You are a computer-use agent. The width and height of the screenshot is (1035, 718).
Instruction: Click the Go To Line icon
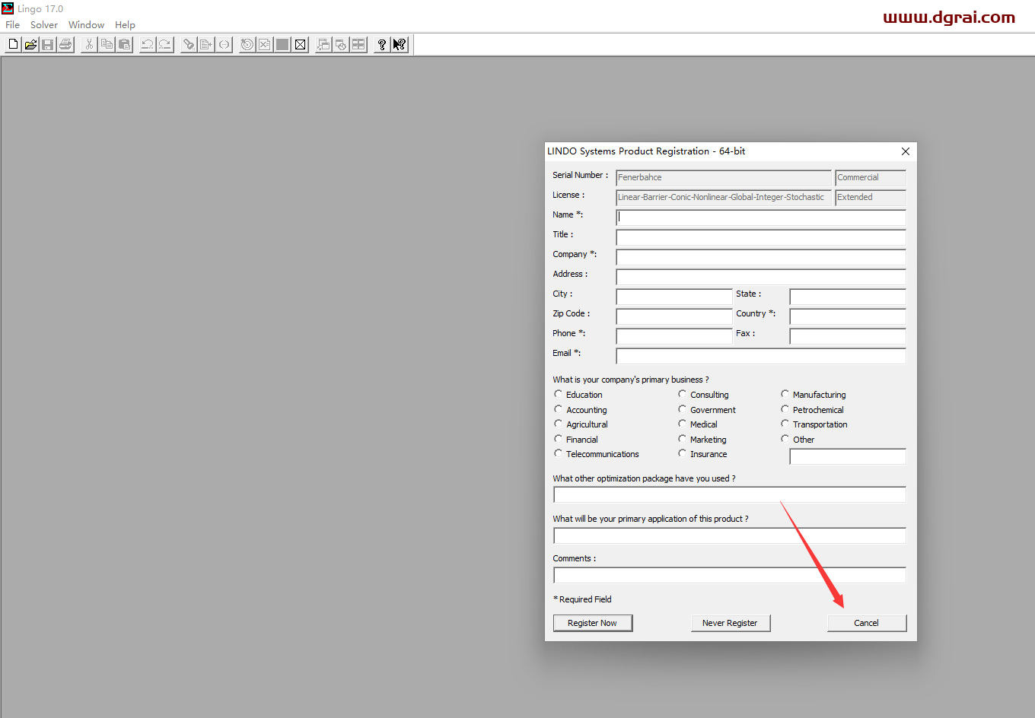(x=206, y=45)
